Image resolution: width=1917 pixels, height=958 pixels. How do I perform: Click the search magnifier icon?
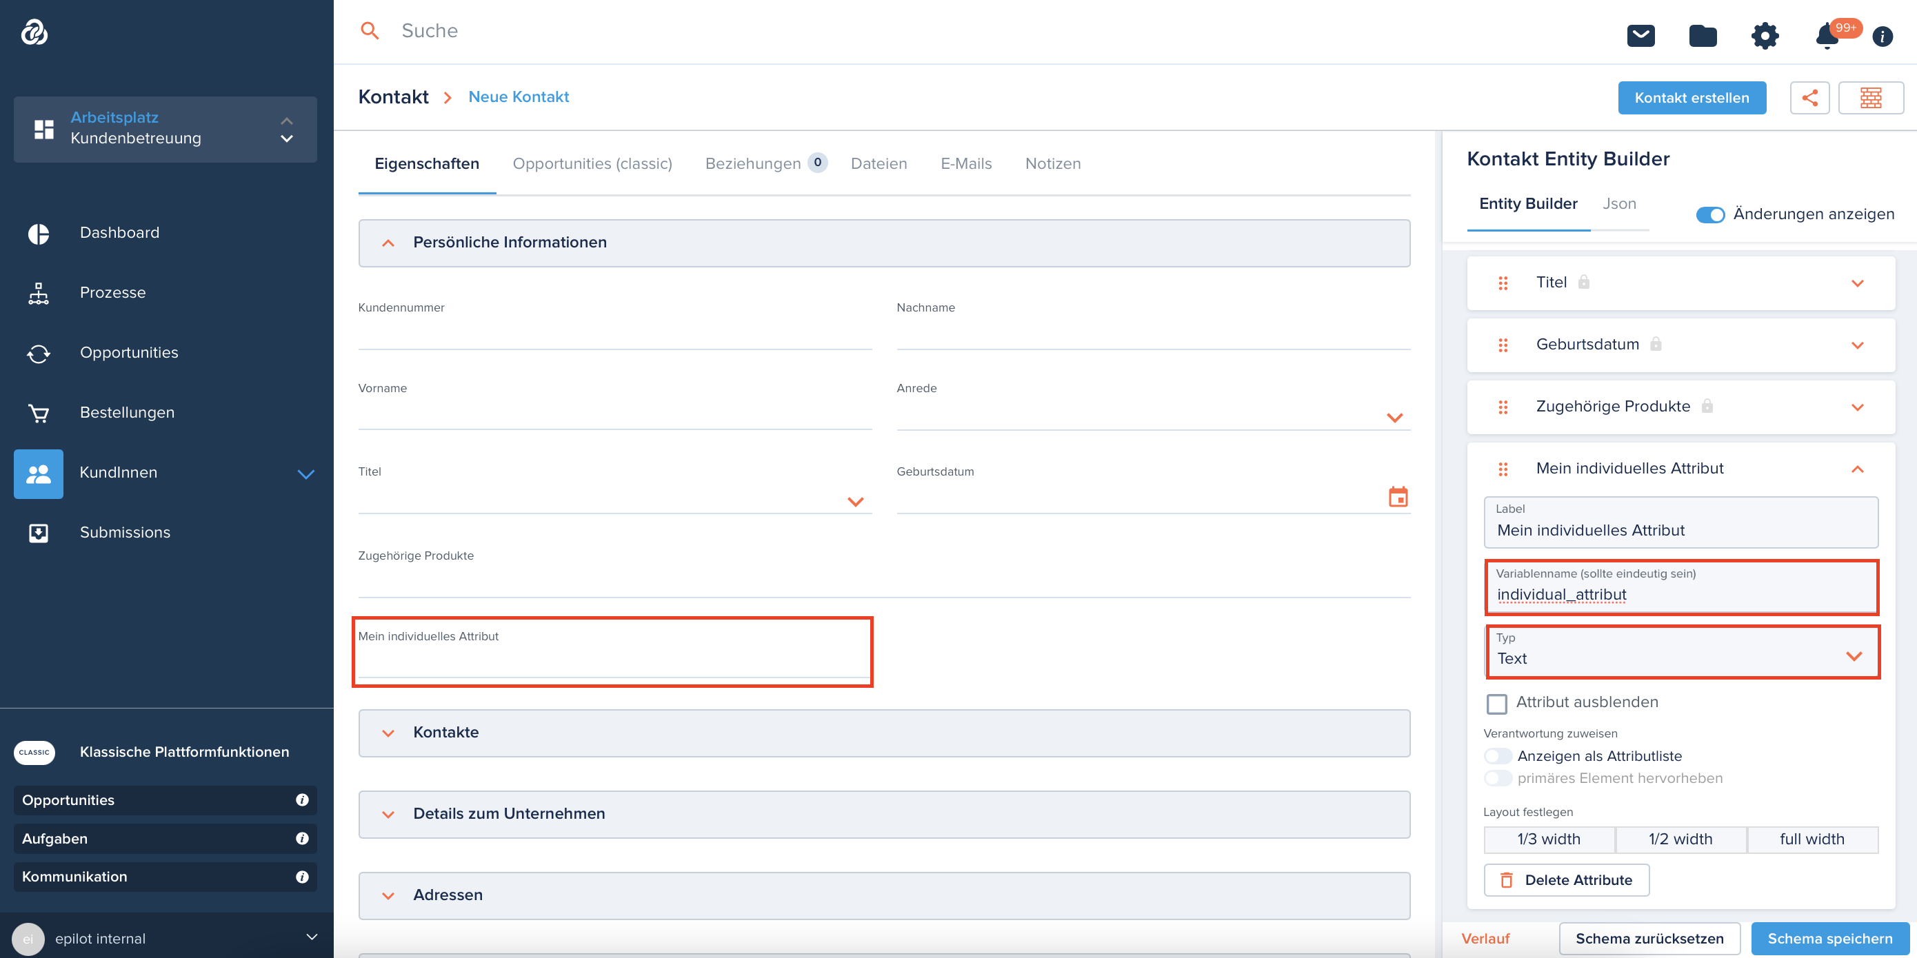click(370, 30)
